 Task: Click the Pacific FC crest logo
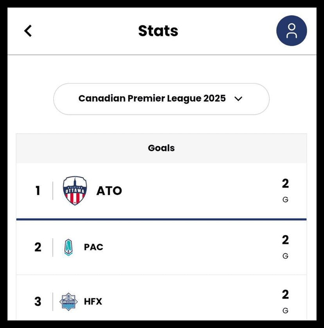pos(68,247)
